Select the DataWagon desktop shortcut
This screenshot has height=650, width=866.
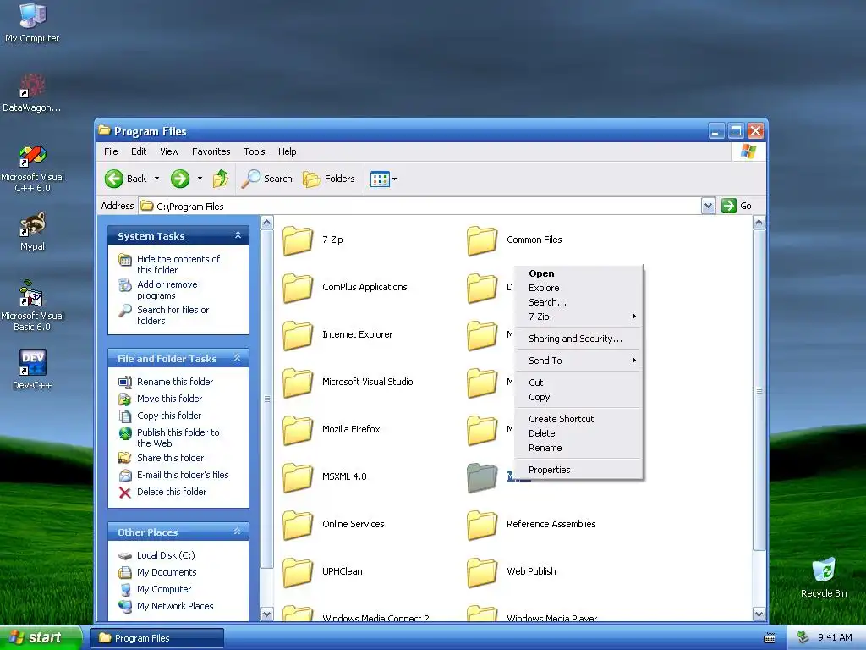coord(32,93)
